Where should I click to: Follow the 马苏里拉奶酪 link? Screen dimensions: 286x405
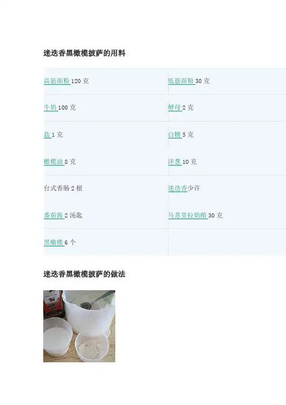pyautogui.click(x=187, y=215)
